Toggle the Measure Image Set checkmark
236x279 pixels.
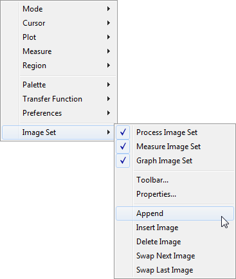point(123,147)
